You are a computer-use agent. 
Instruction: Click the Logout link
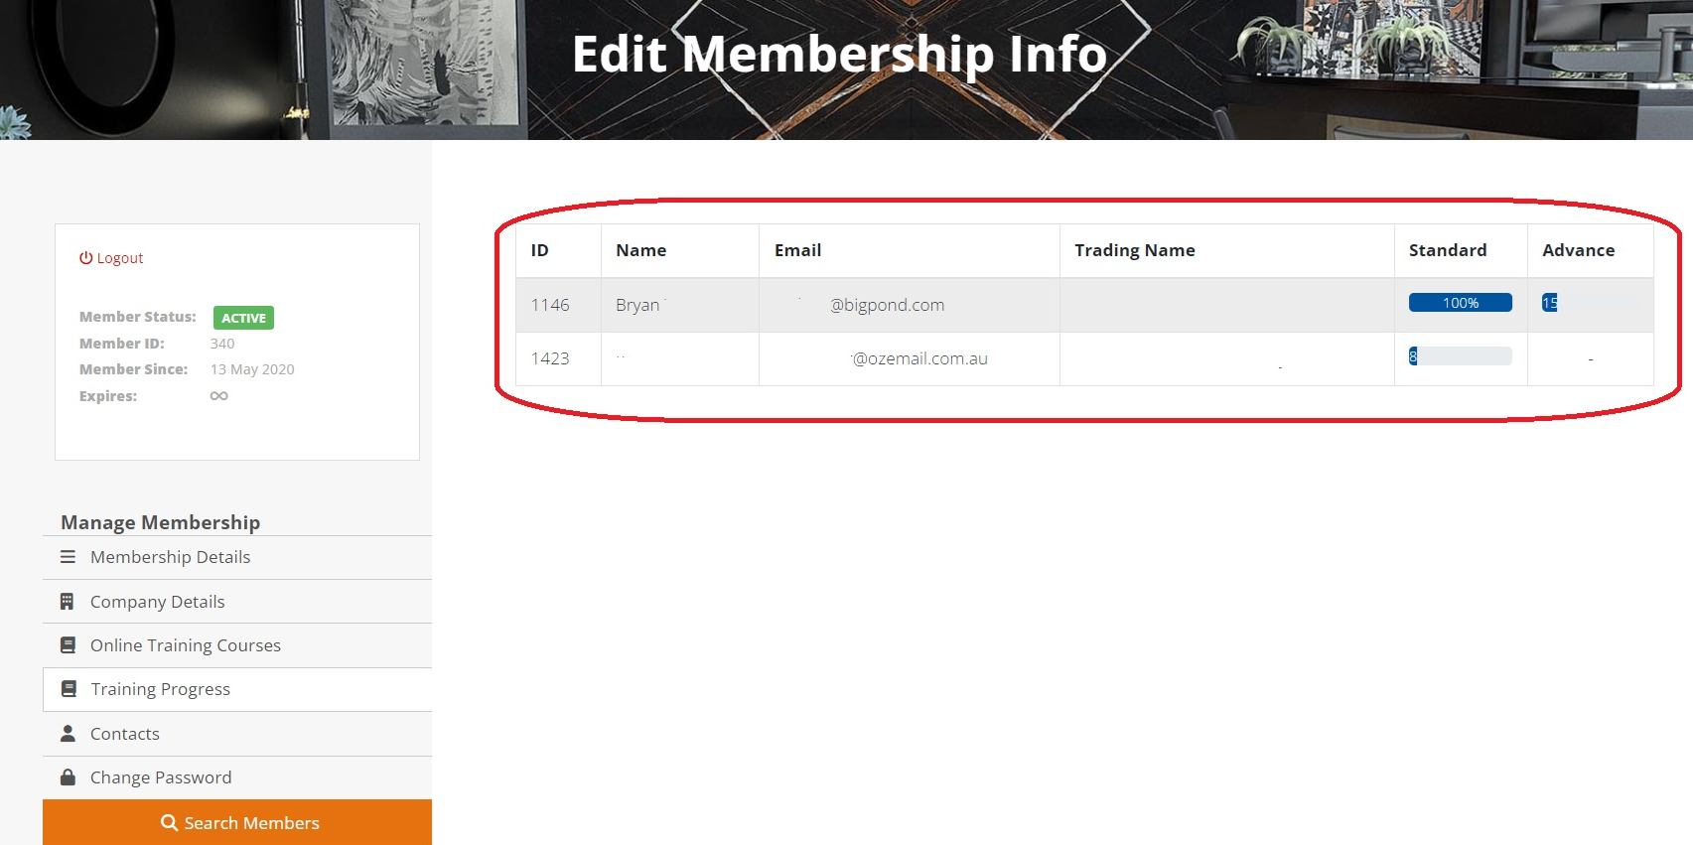[x=119, y=258]
